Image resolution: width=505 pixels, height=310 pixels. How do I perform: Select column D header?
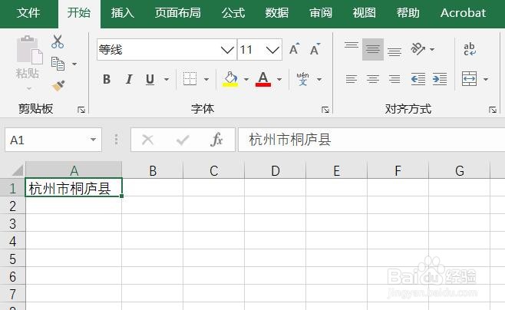click(x=275, y=170)
